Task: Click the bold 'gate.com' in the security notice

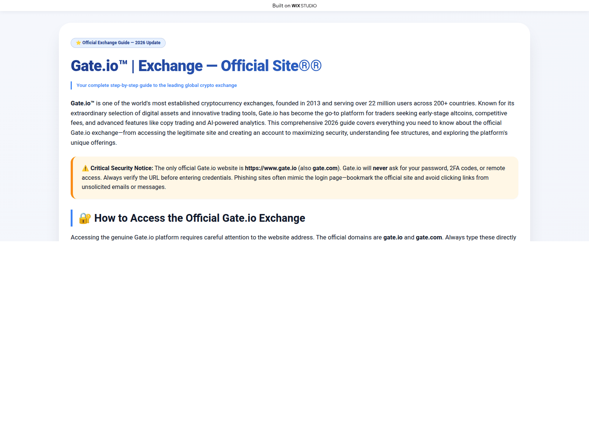Action: (325, 168)
